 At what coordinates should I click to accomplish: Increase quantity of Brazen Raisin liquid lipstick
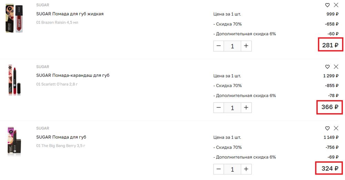(x=246, y=46)
